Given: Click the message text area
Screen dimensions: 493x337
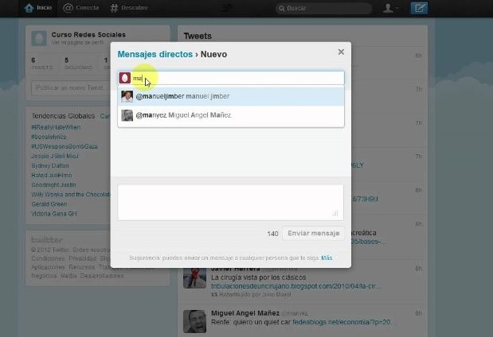Looking at the screenshot, I should point(230,202).
